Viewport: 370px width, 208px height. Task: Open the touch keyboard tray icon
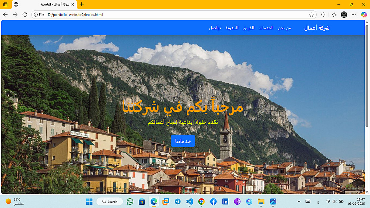[308, 201]
